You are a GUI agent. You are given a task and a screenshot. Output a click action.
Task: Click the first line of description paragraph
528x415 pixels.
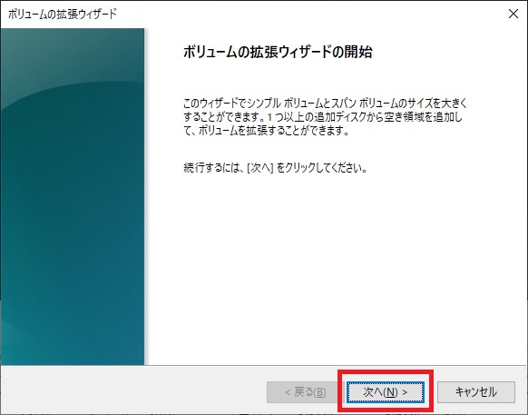326,104
